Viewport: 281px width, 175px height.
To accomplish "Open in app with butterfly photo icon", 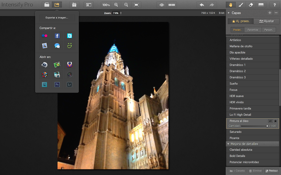I will click(x=57, y=65).
